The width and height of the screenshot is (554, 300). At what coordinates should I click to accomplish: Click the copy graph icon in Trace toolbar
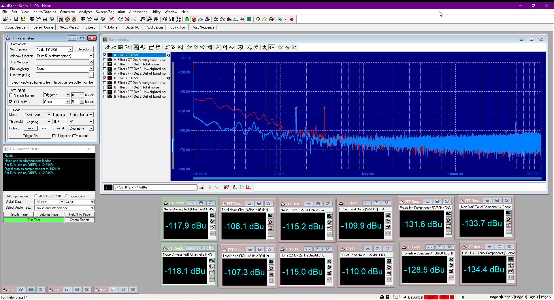127,48
